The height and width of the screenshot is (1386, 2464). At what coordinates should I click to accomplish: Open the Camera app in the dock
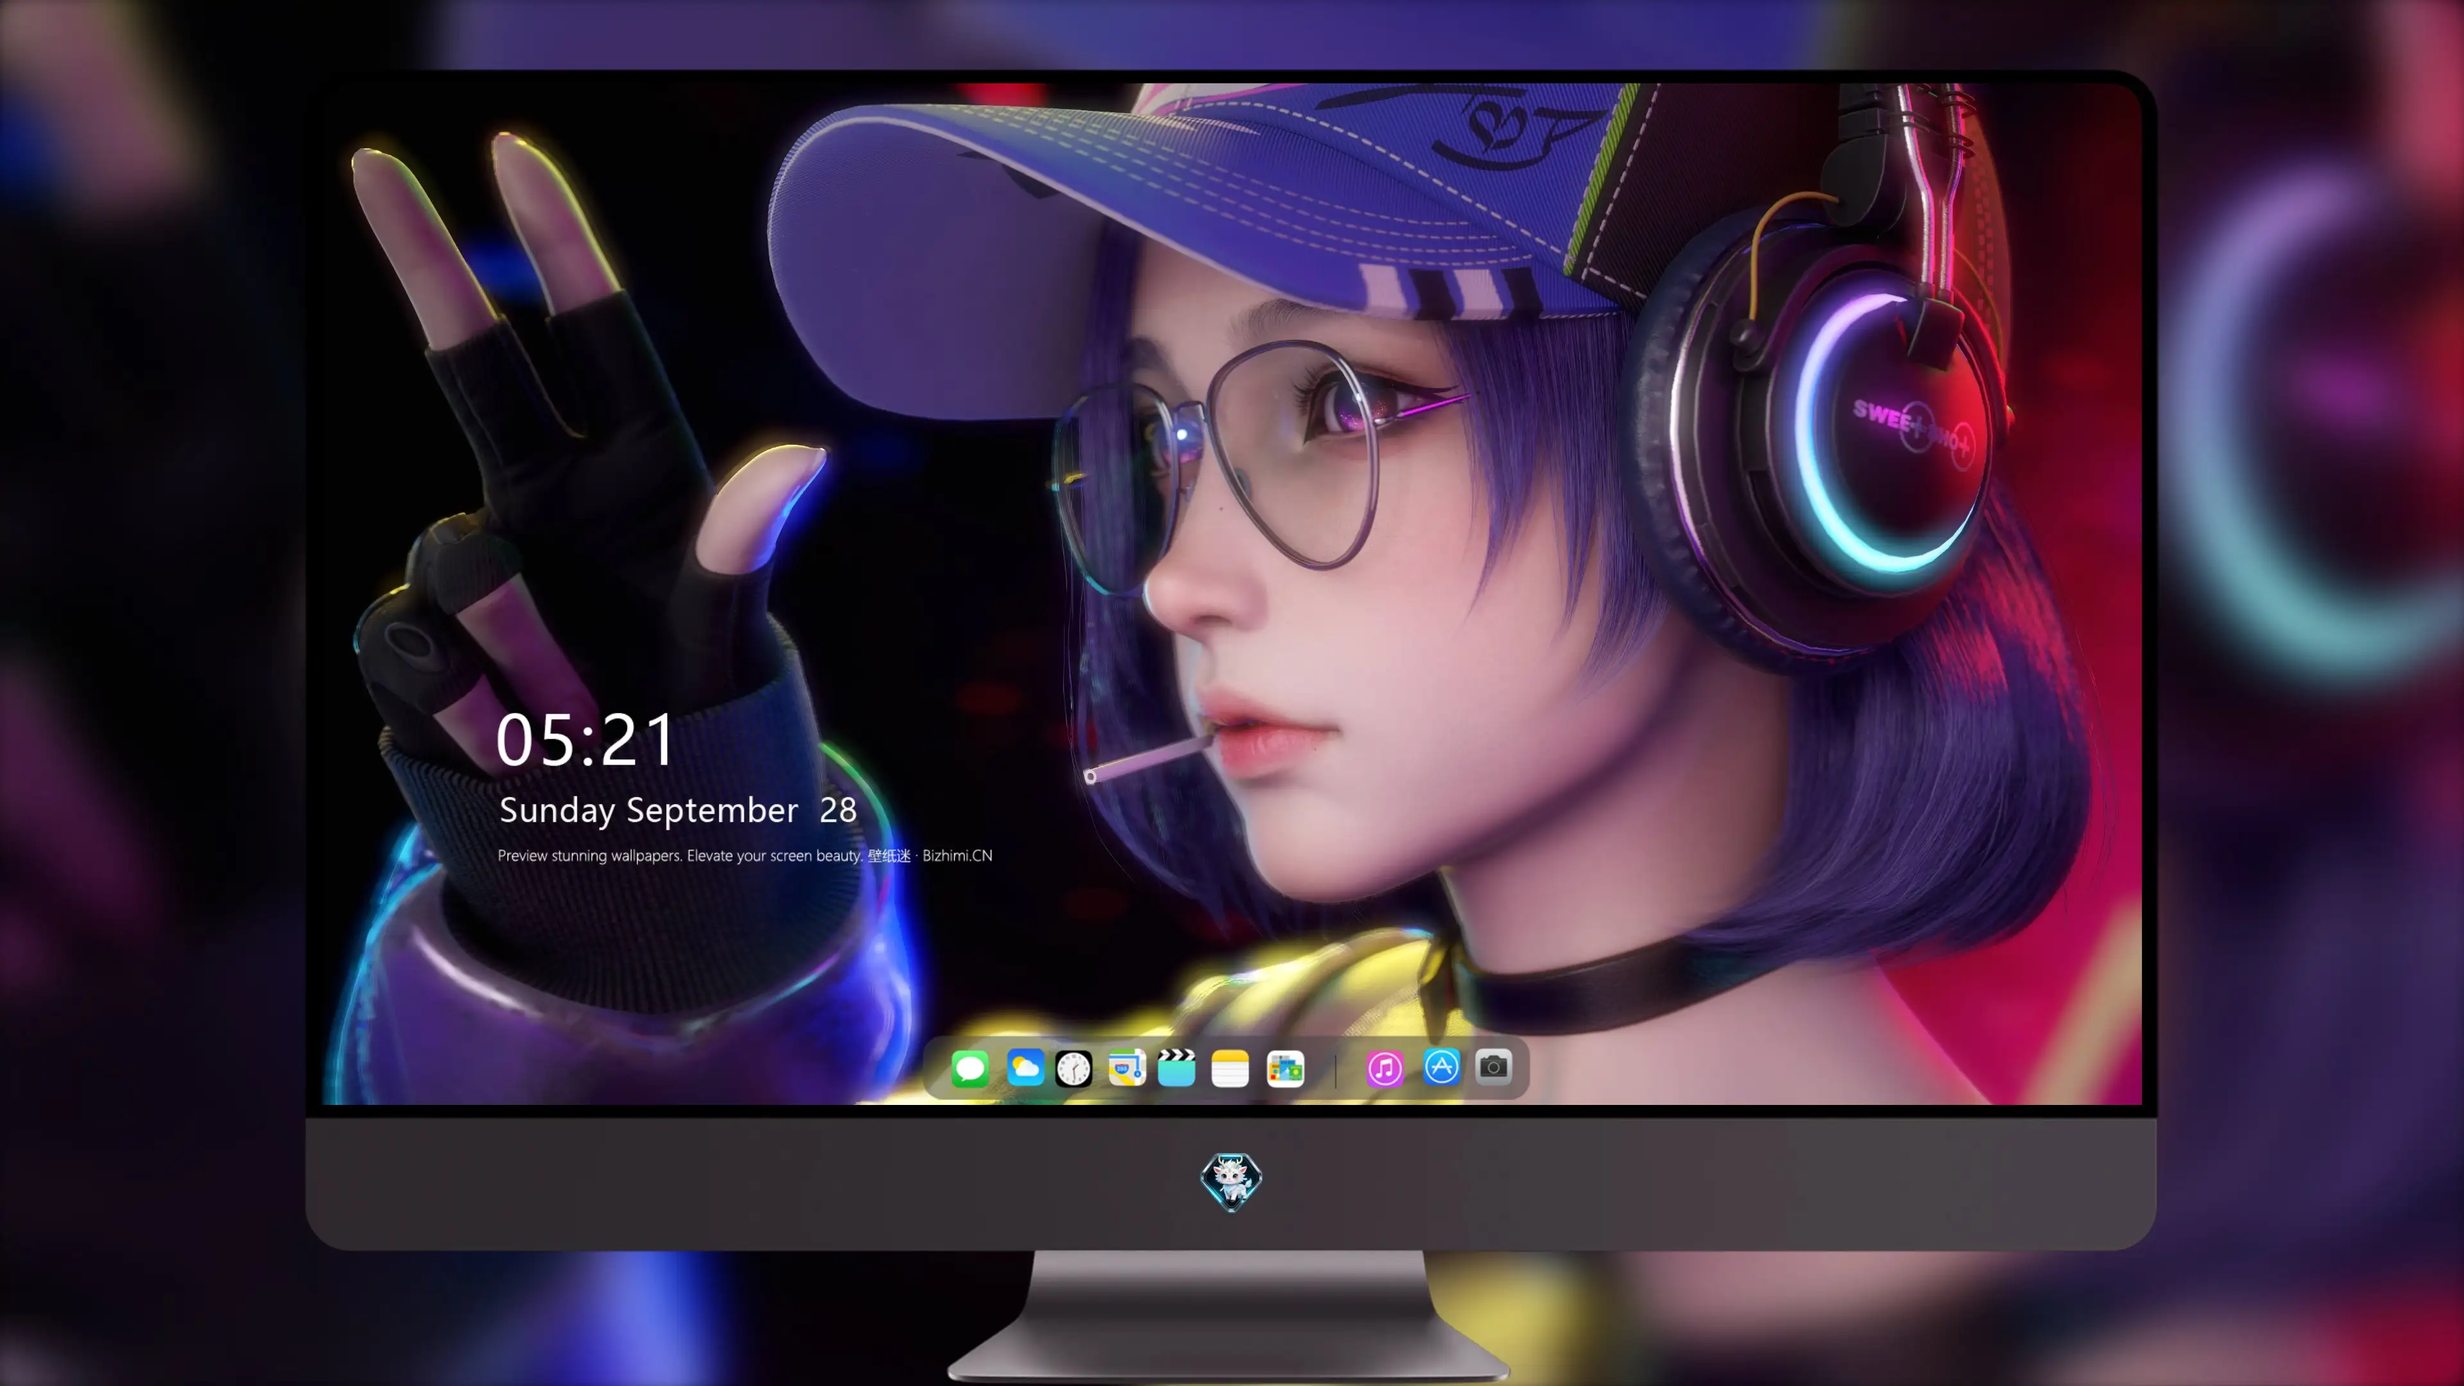pos(1493,1066)
